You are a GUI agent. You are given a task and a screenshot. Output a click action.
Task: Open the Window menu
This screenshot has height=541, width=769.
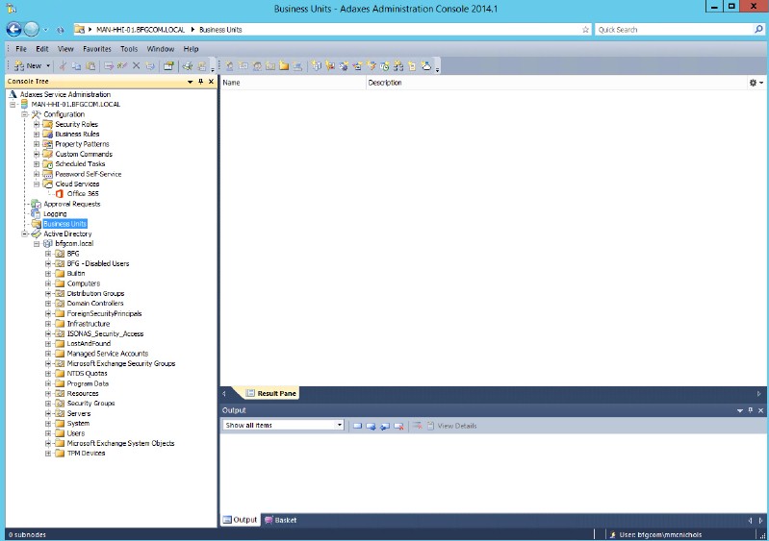[161, 49]
